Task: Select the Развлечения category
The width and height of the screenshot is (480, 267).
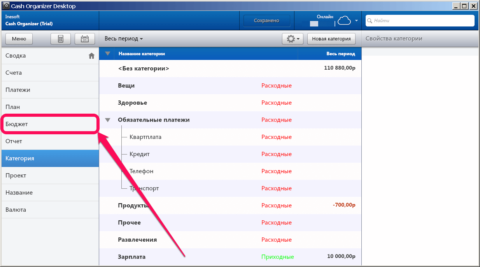Action: pyautogui.click(x=230, y=240)
